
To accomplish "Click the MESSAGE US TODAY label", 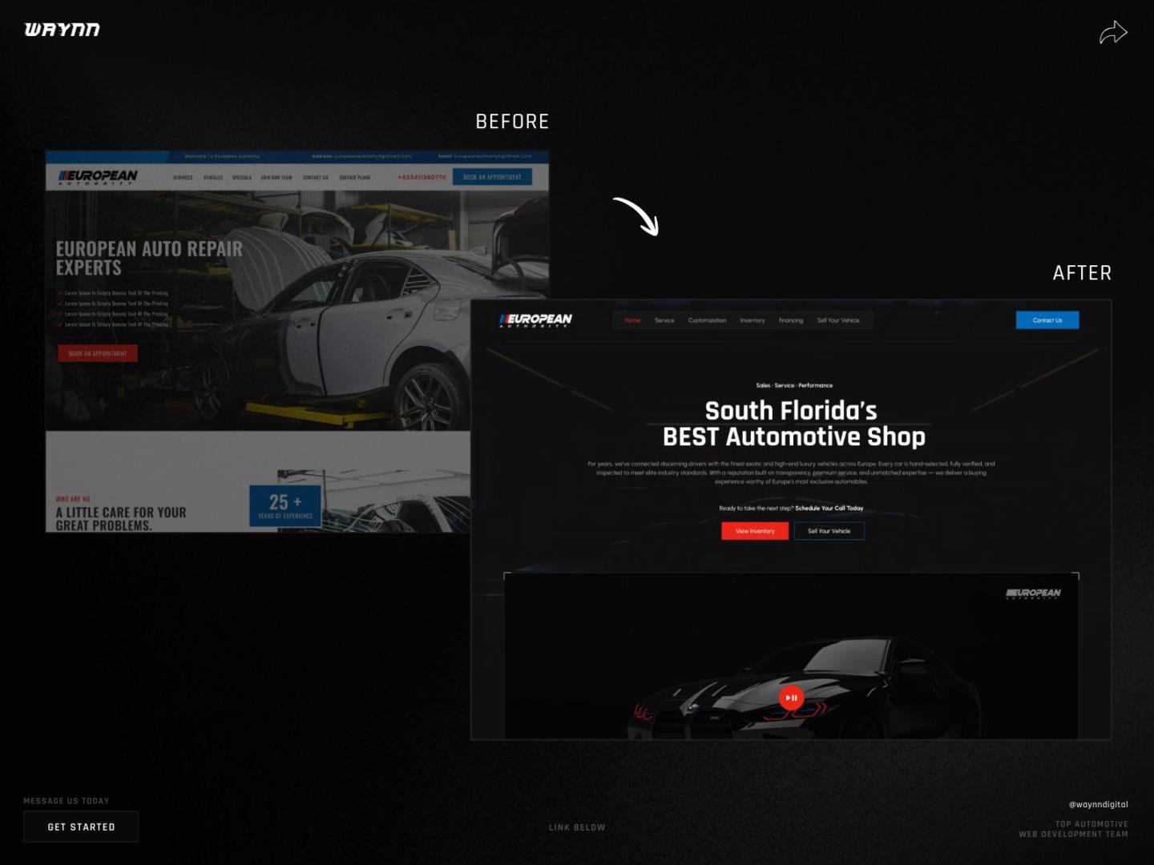I will coord(67,801).
